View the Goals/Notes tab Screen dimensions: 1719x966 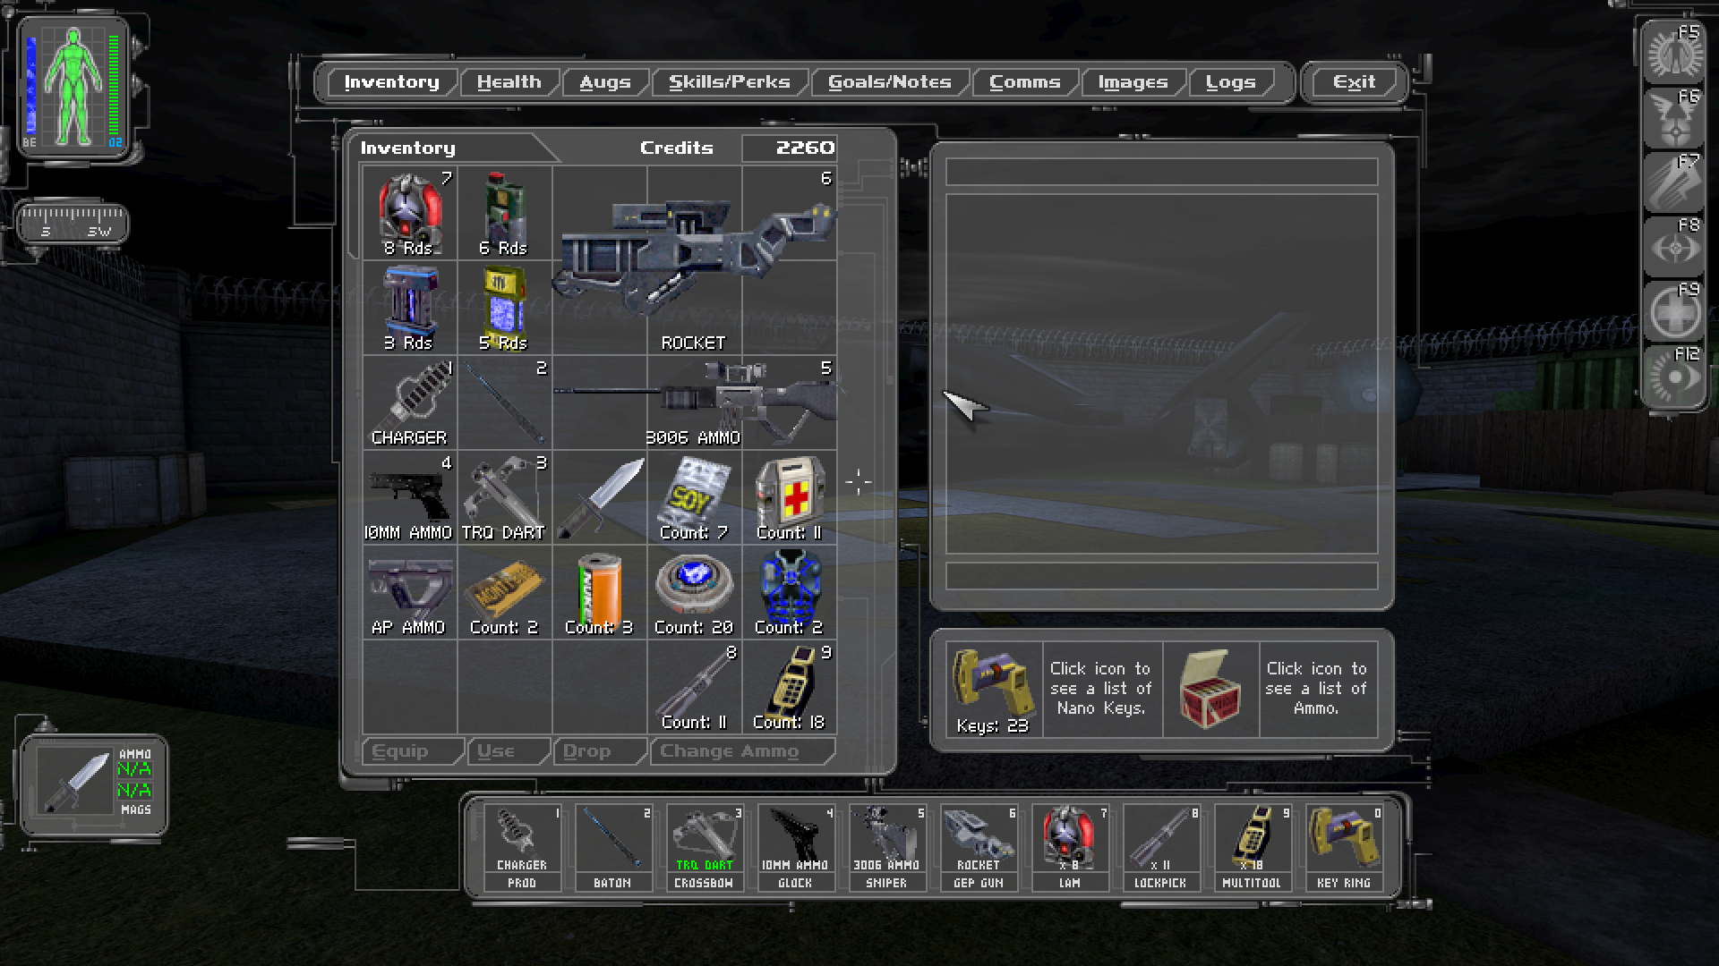tap(889, 82)
